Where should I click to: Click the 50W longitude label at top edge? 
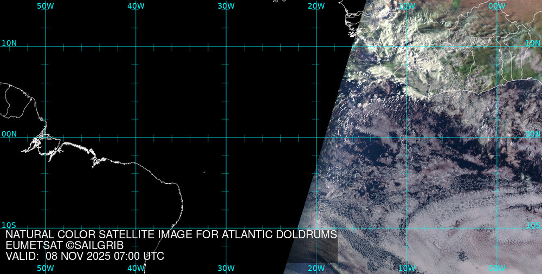pos(45,6)
